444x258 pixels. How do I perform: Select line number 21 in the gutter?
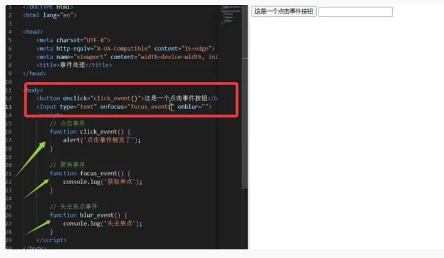pyautogui.click(x=9, y=174)
